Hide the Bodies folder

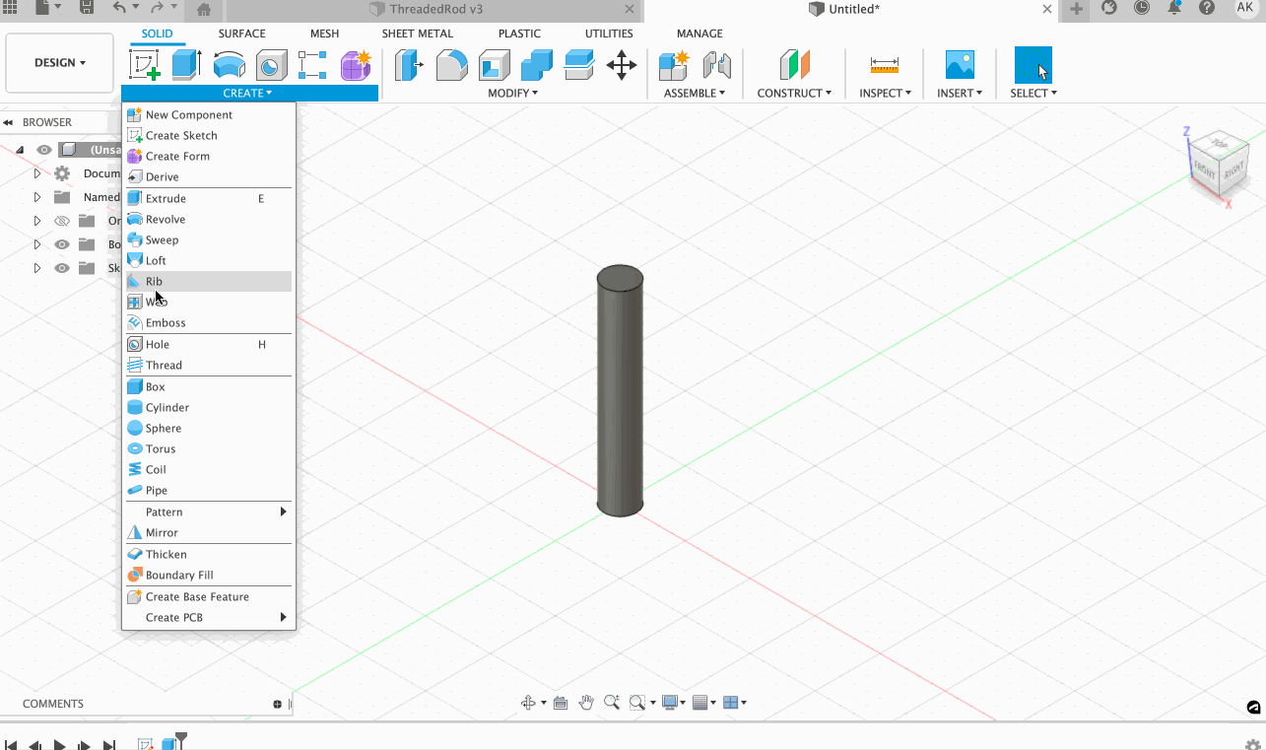tap(61, 243)
